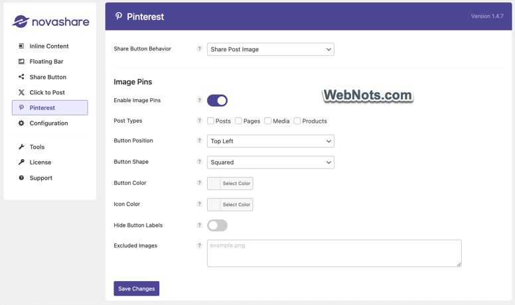Screen dimensions: 515x305
Task: Turn on Hide Button Labels toggle
Action: tap(217, 225)
